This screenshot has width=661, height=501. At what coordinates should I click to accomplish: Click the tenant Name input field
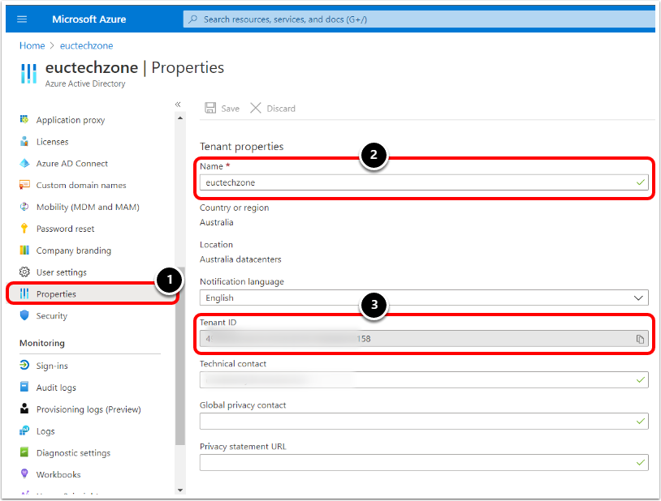coord(414,182)
